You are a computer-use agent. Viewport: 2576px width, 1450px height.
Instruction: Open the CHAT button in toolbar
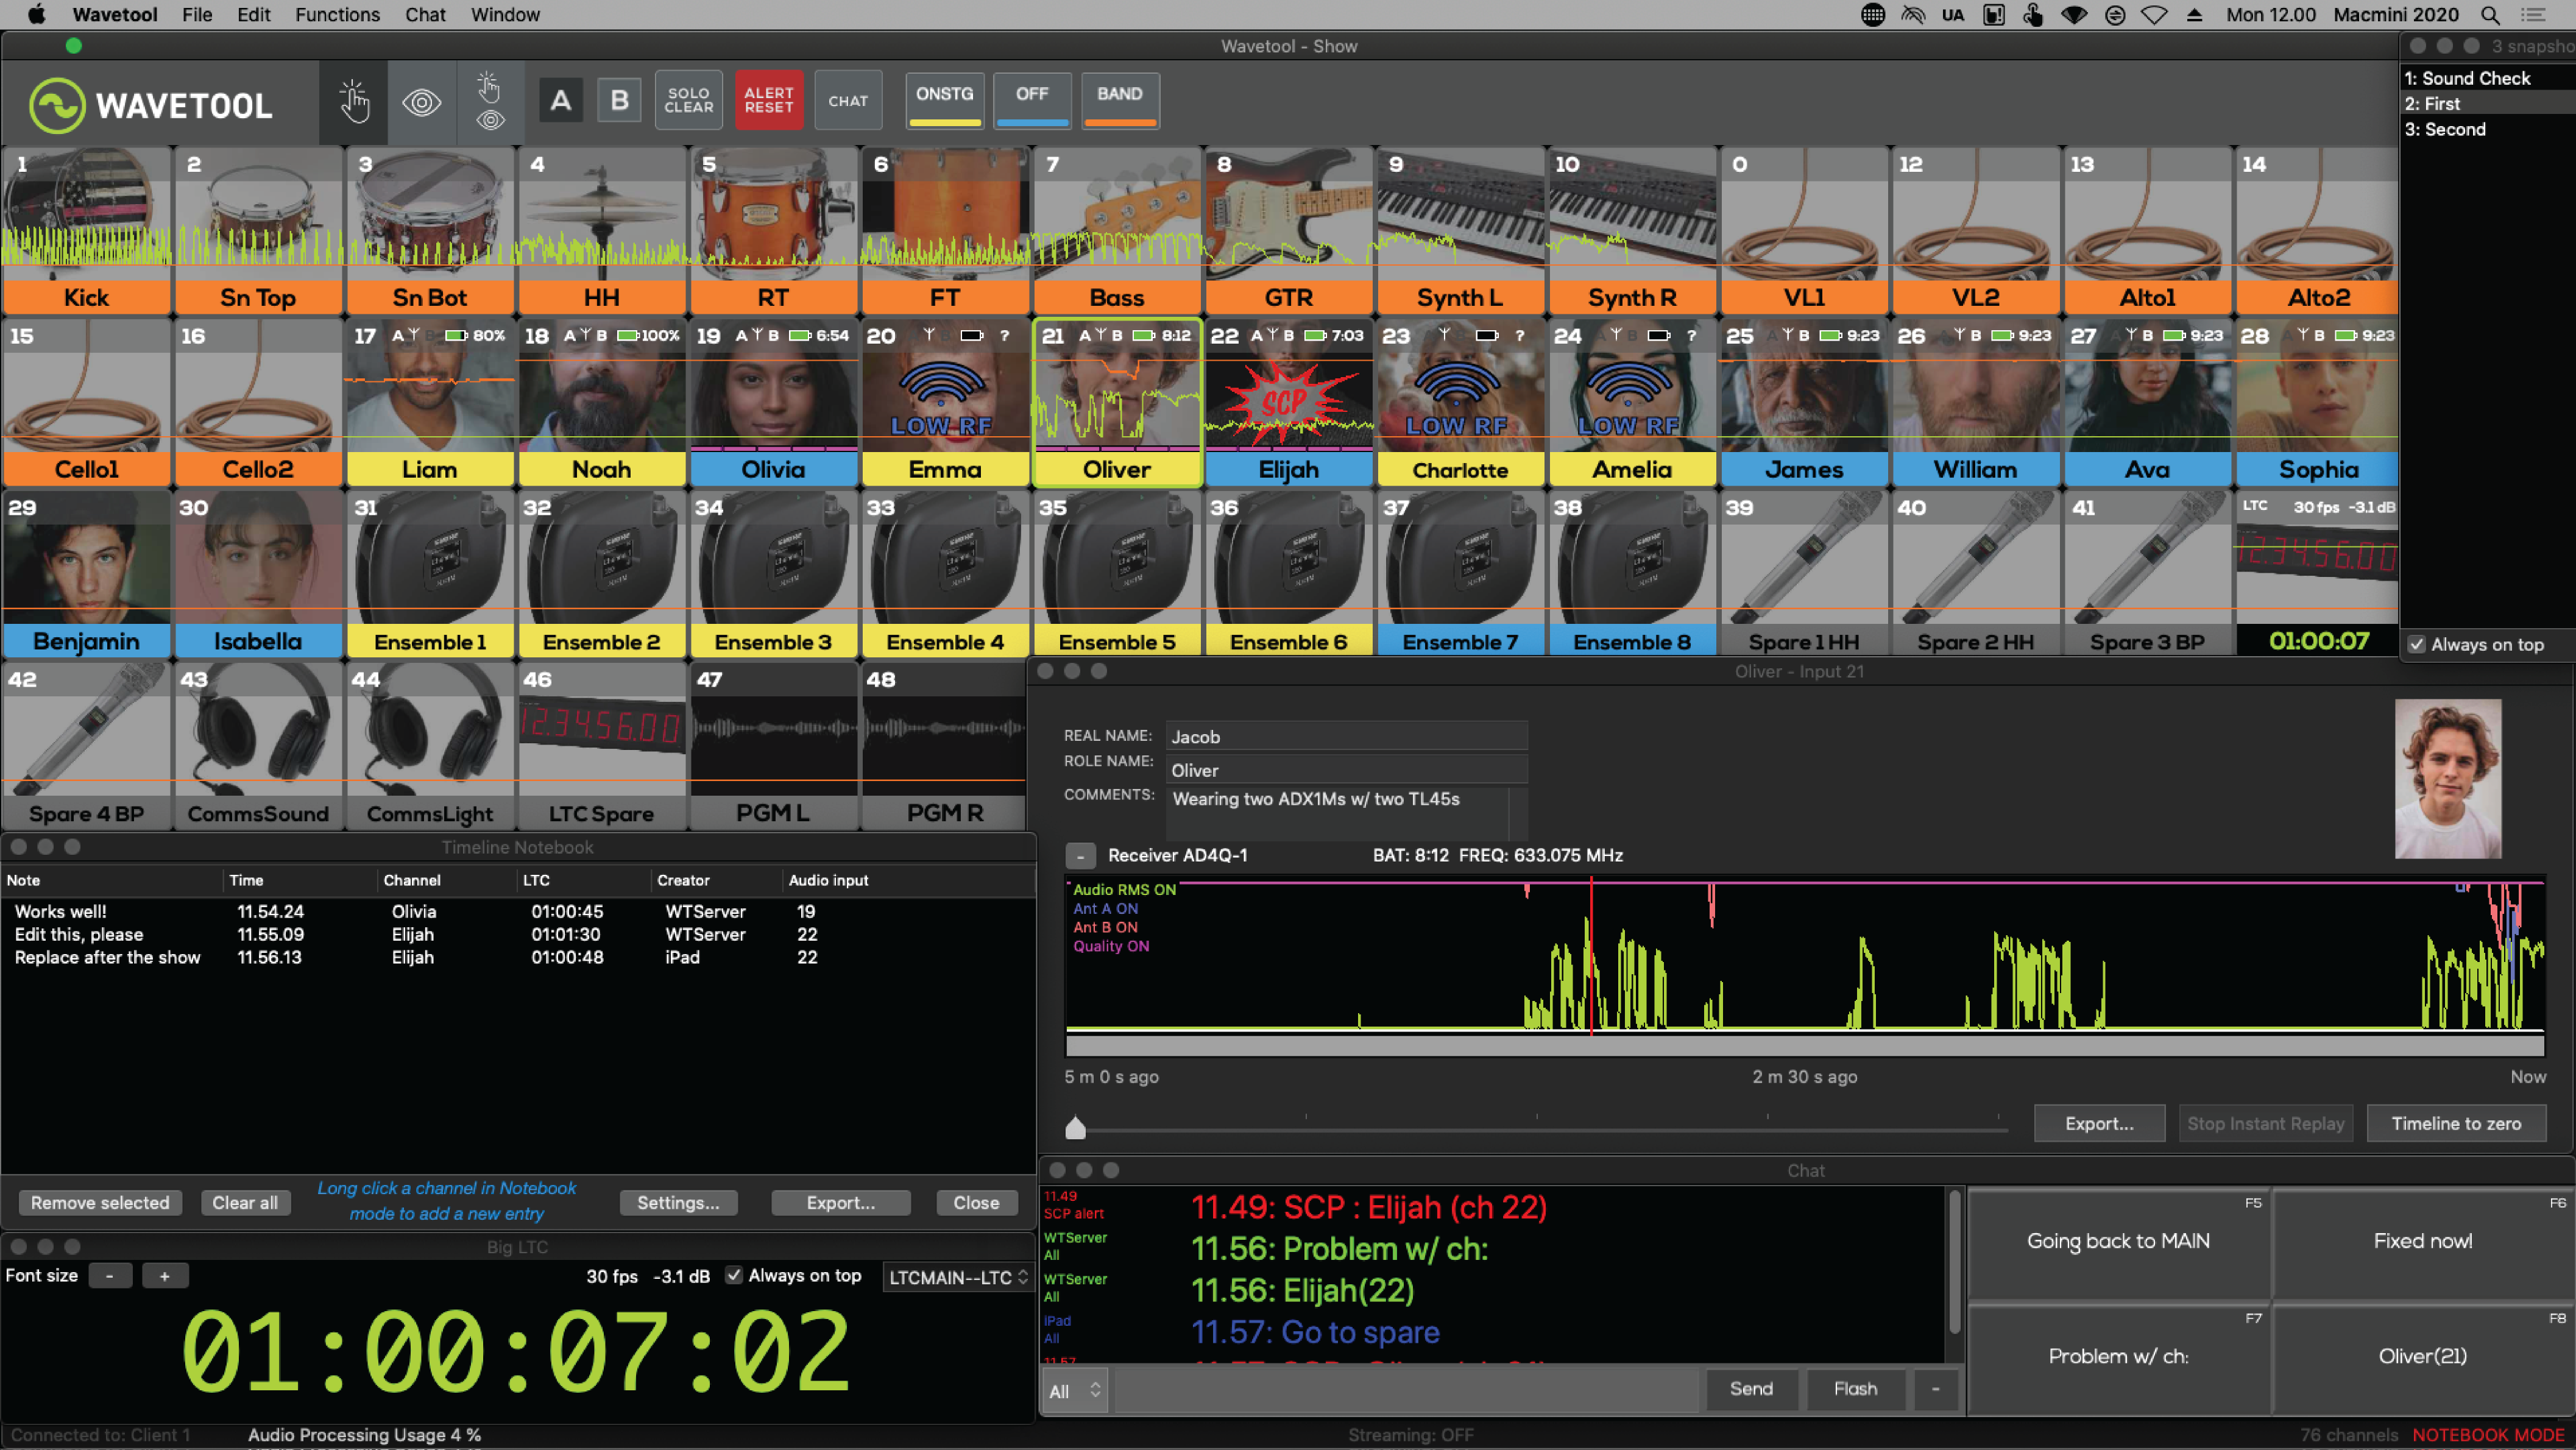(848, 100)
